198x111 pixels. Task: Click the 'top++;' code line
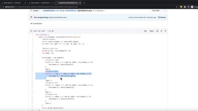point(48,69)
